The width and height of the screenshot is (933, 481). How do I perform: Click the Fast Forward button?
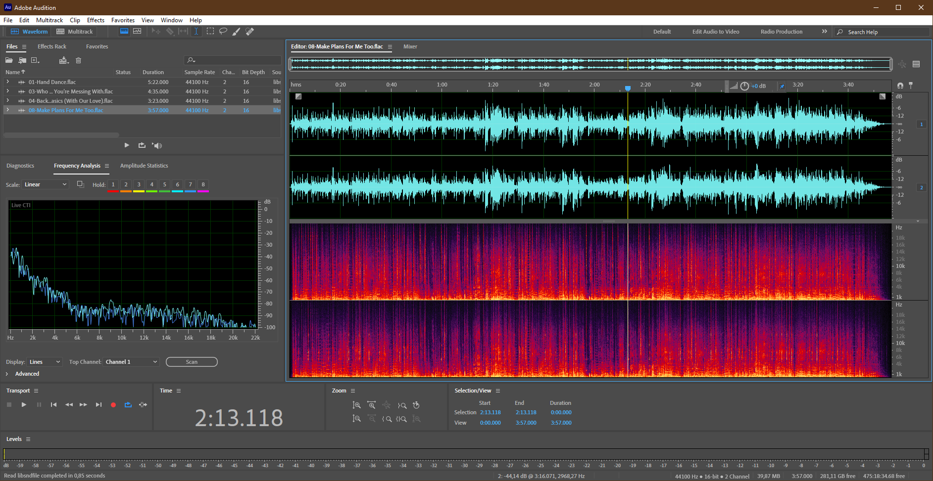83,405
